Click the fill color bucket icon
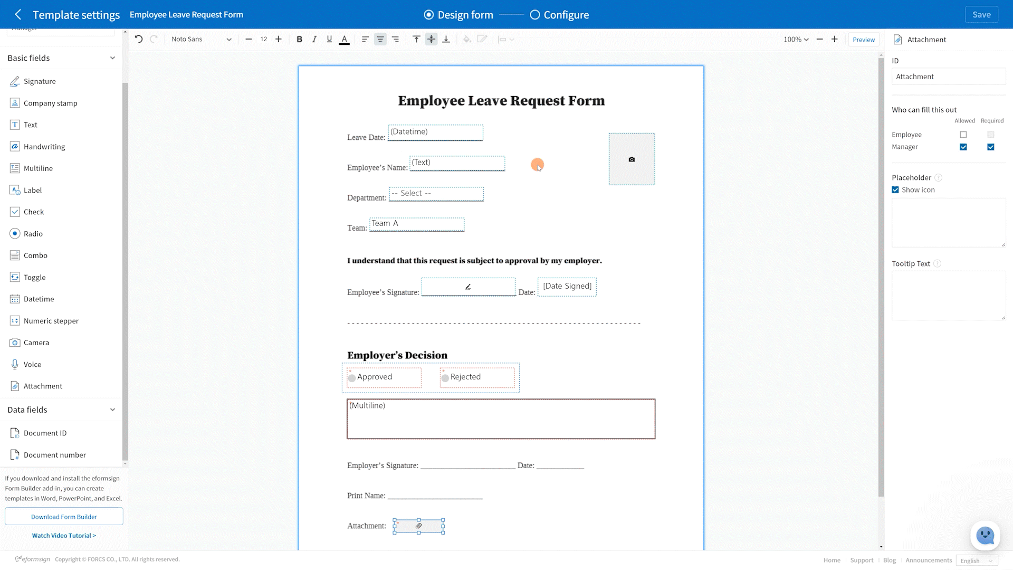 click(467, 39)
